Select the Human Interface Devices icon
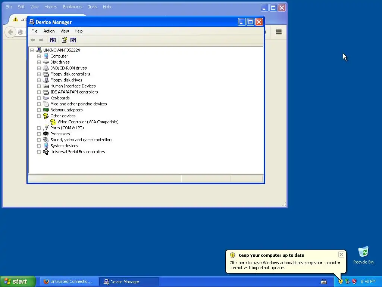Viewport: 382px width, 287px height. pos(46,86)
